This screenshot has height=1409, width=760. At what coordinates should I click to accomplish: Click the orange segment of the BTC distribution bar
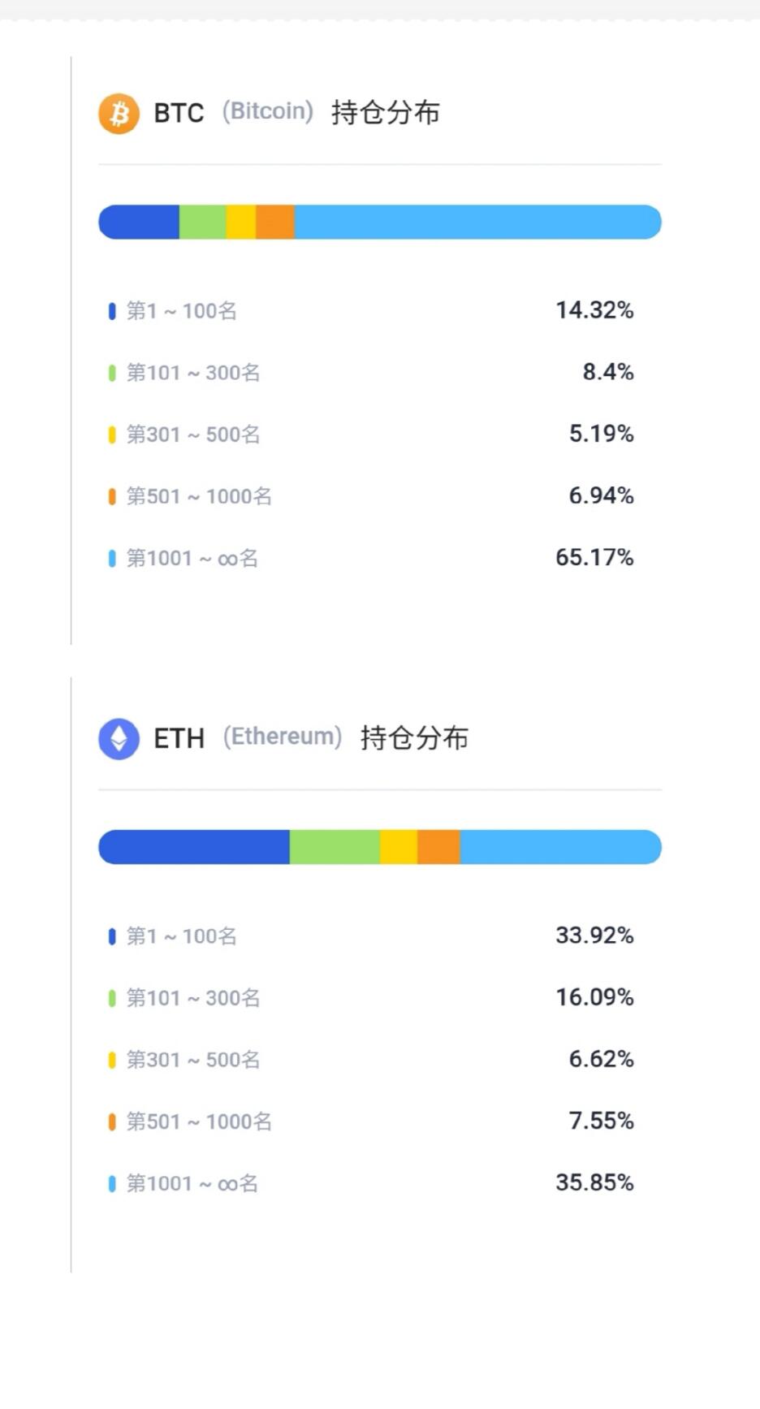point(275,221)
